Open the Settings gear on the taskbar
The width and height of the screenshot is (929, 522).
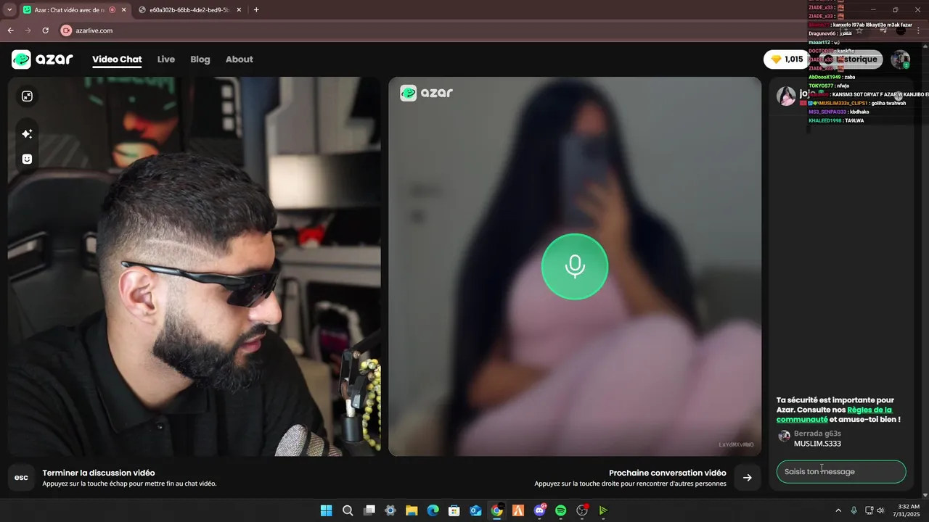click(390, 510)
